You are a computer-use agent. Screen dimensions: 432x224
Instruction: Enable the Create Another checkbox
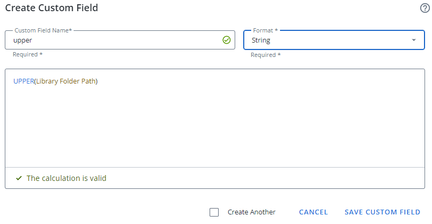coord(214,212)
